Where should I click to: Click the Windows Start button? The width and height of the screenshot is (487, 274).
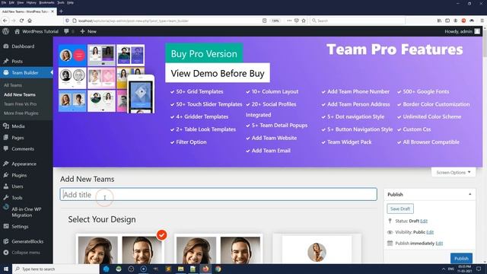click(x=5, y=269)
